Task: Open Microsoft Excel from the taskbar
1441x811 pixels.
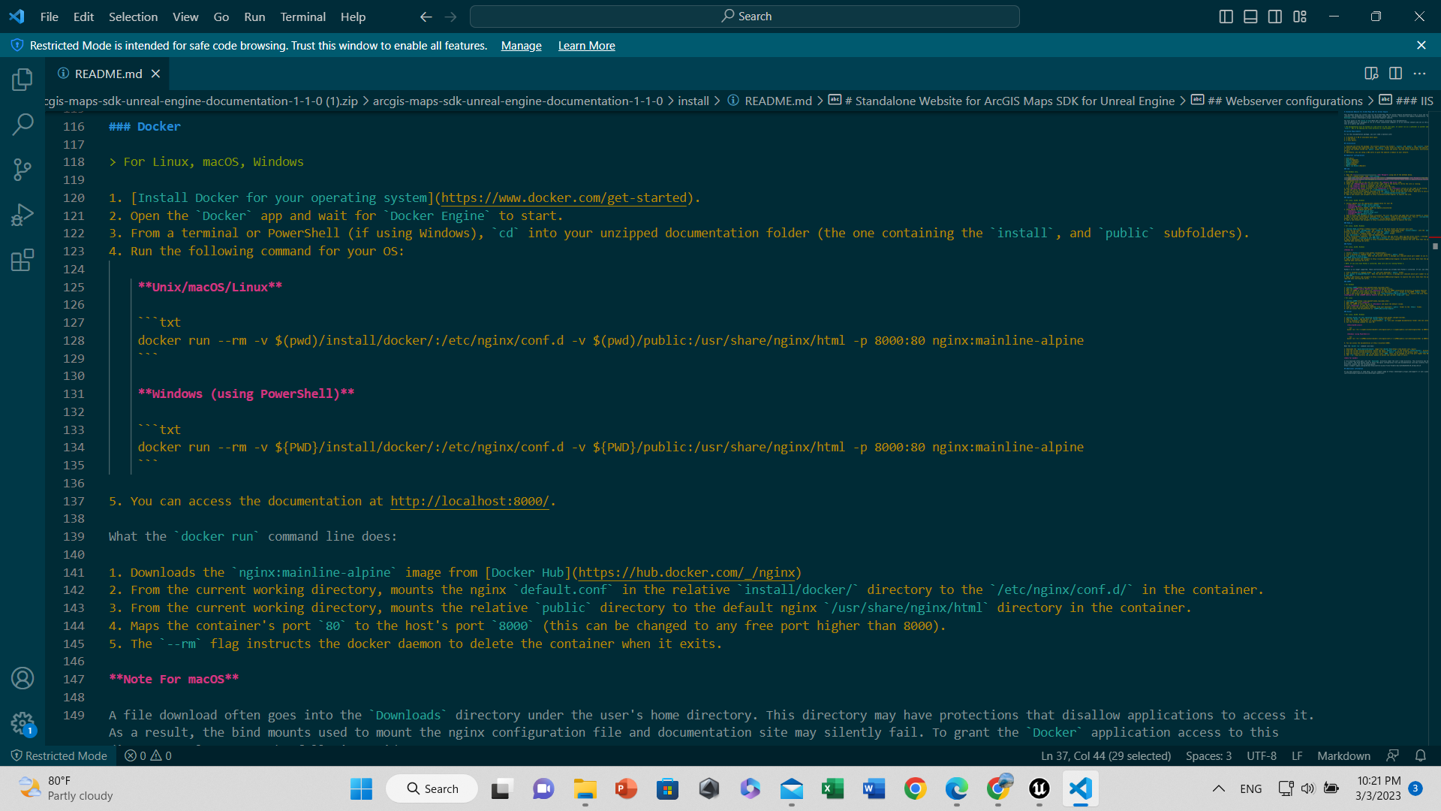Action: point(832,788)
